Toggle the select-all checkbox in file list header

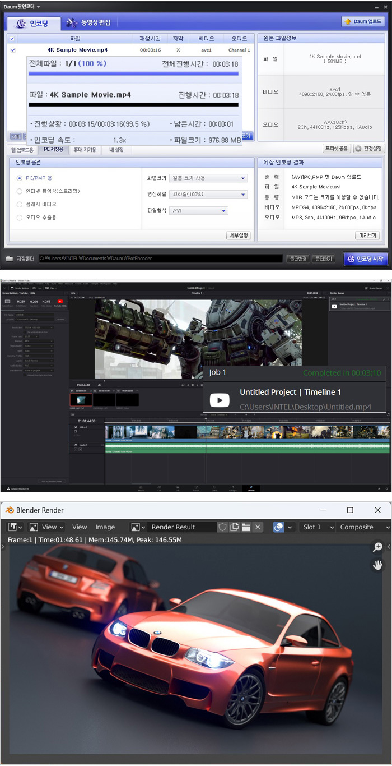12,39
